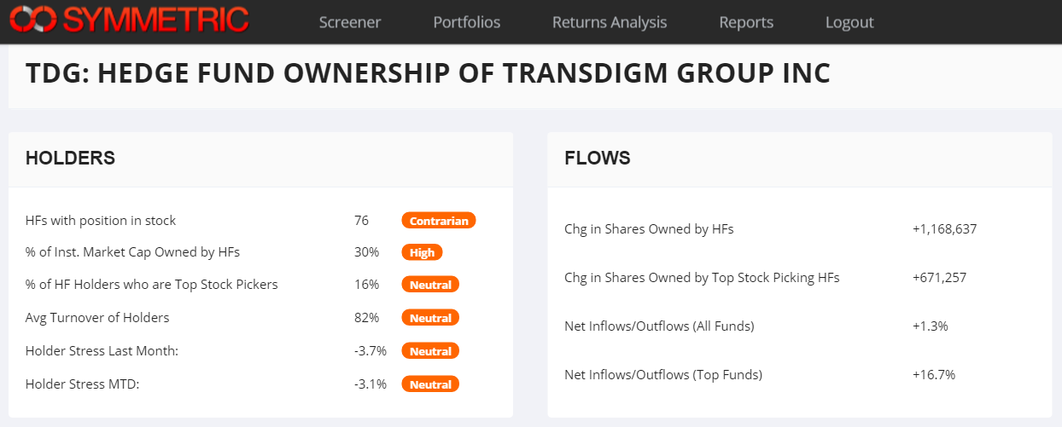Go to Returns Analysis

tap(610, 22)
